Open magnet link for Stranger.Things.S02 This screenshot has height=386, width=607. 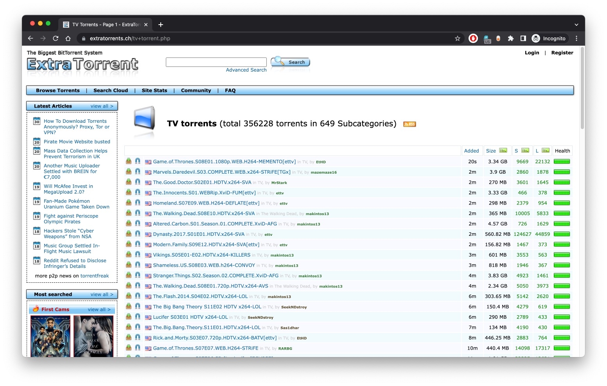tap(138, 275)
